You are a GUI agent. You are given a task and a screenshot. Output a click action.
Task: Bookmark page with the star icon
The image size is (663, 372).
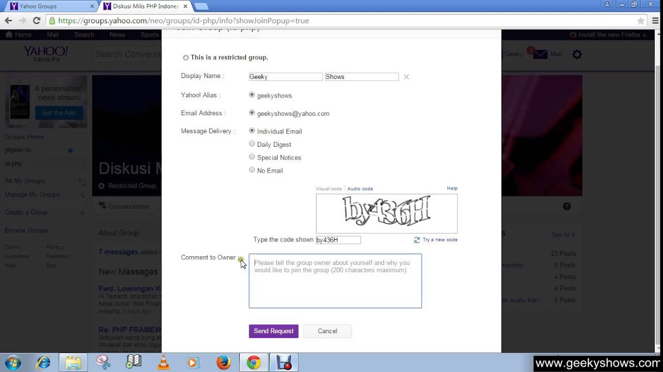(641, 21)
